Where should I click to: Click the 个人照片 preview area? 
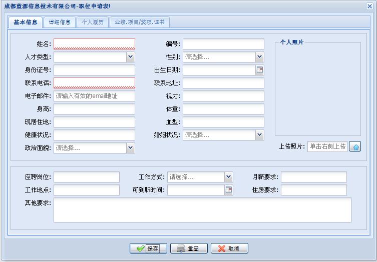[x=318, y=89]
